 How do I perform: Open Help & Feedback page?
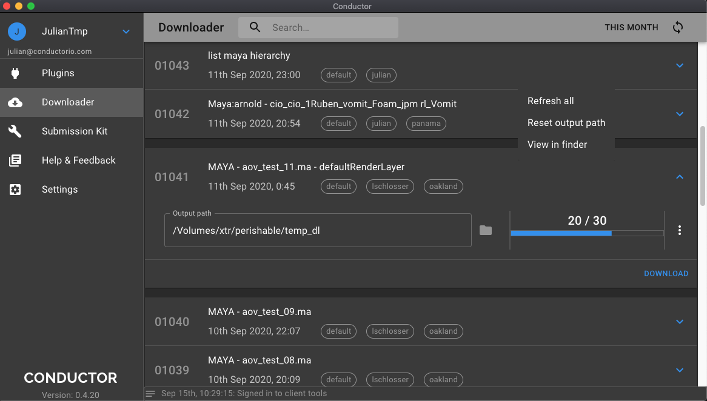coord(72,161)
